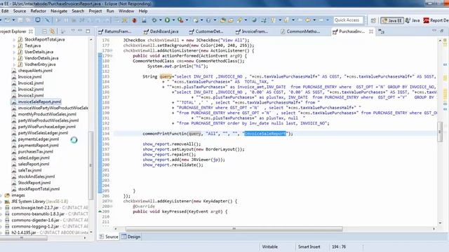Click the Debug bug icon in toolbar
The height and width of the screenshot is (252, 449).
click(134, 20)
